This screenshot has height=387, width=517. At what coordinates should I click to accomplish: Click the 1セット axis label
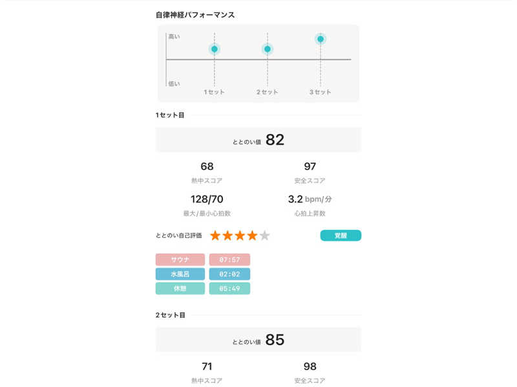[x=215, y=92]
